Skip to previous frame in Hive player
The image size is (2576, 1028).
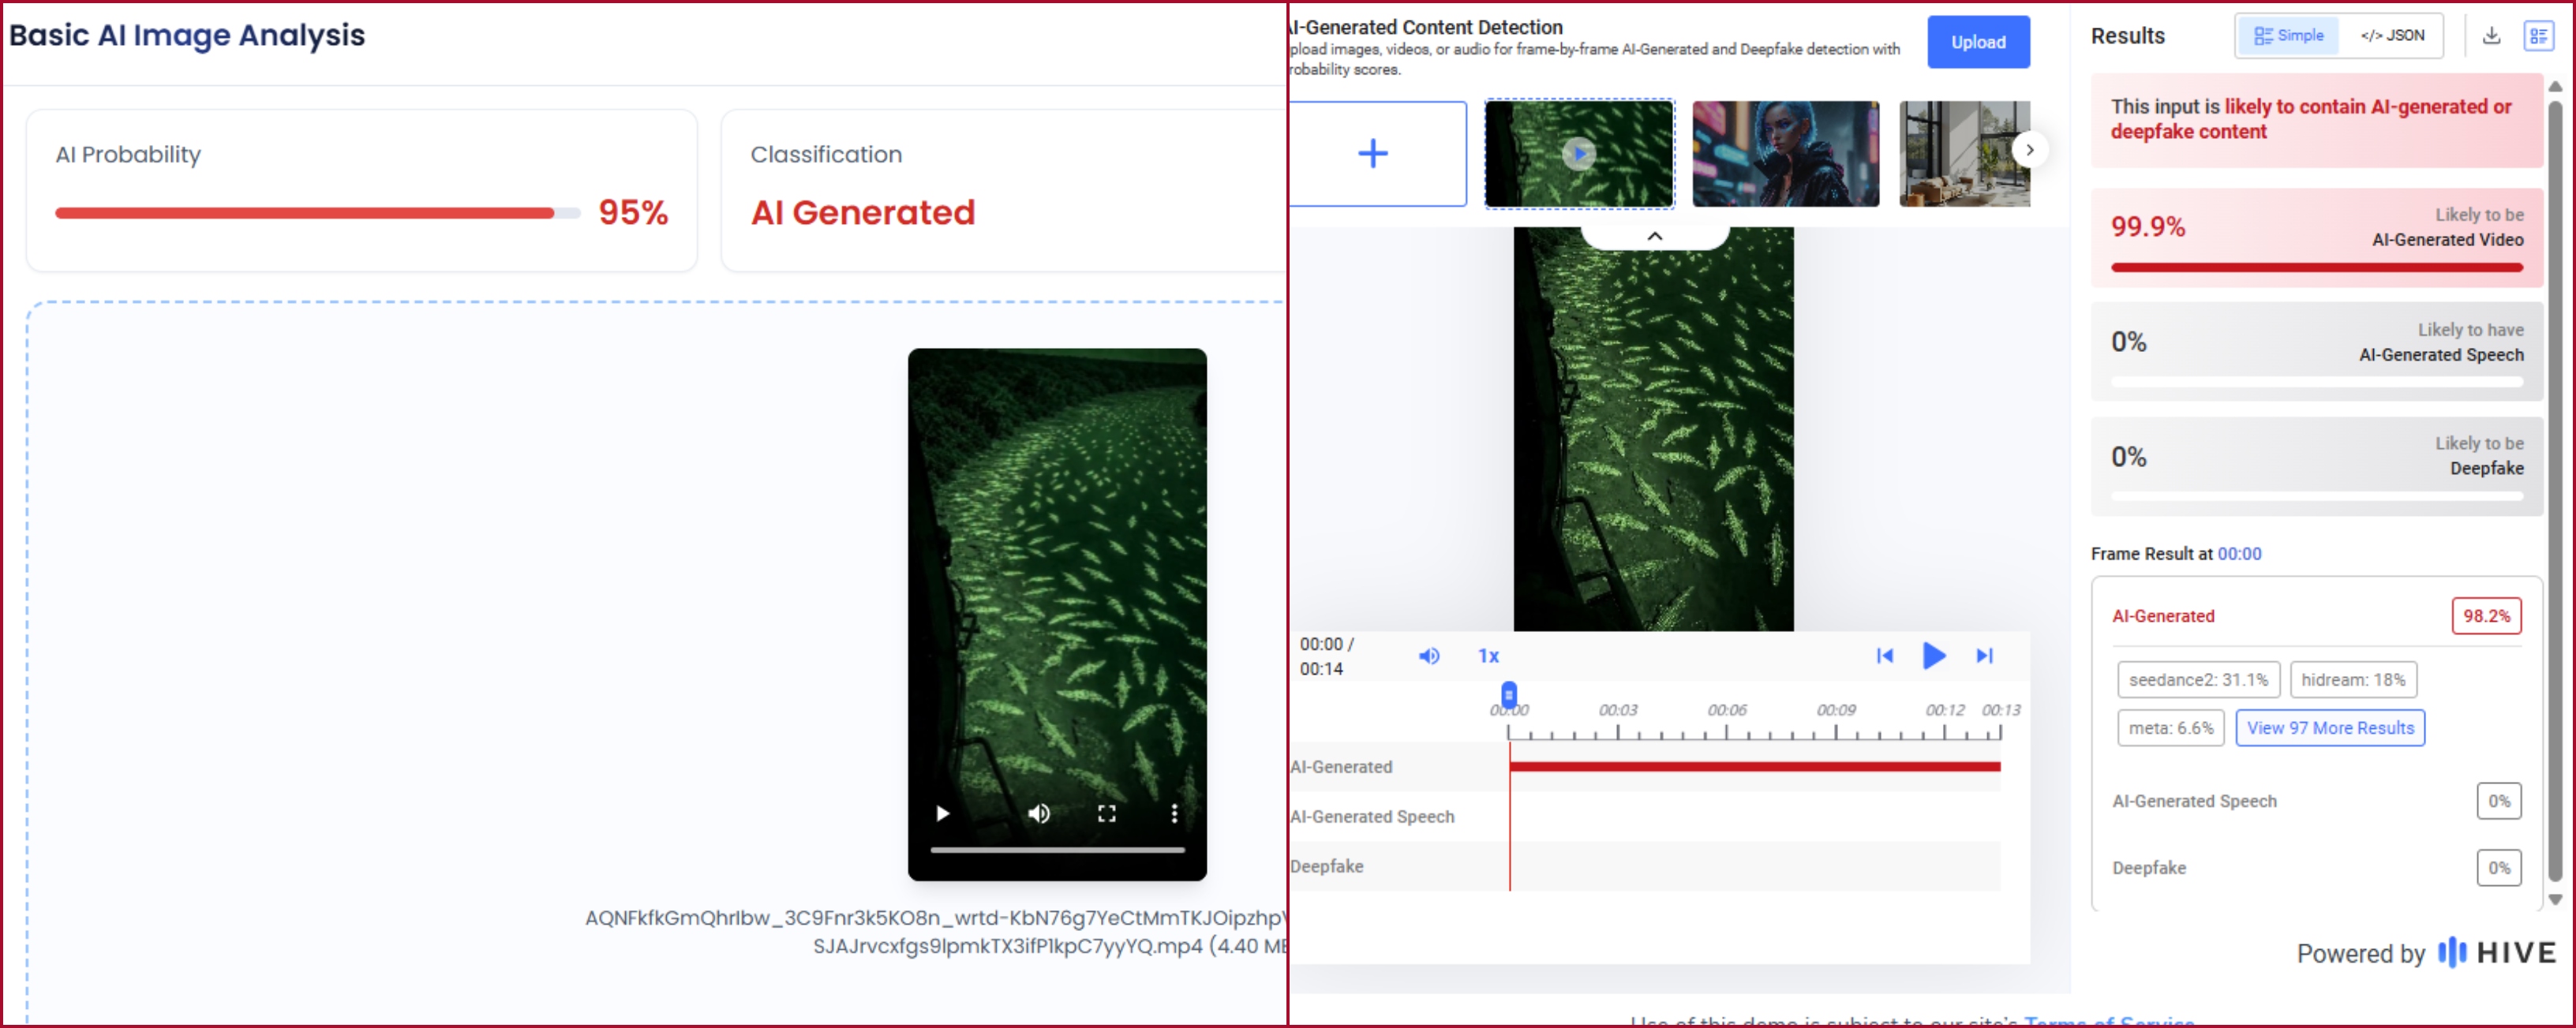tap(1884, 656)
